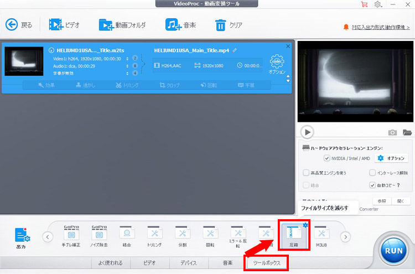The width and height of the screenshot is (415, 274).
Task: Open トリミング trim editor in item bar
Action: click(127, 85)
